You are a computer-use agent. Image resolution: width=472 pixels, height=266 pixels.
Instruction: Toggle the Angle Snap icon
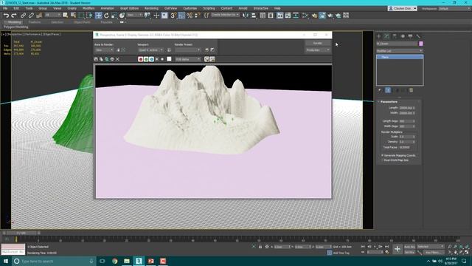(181, 16)
